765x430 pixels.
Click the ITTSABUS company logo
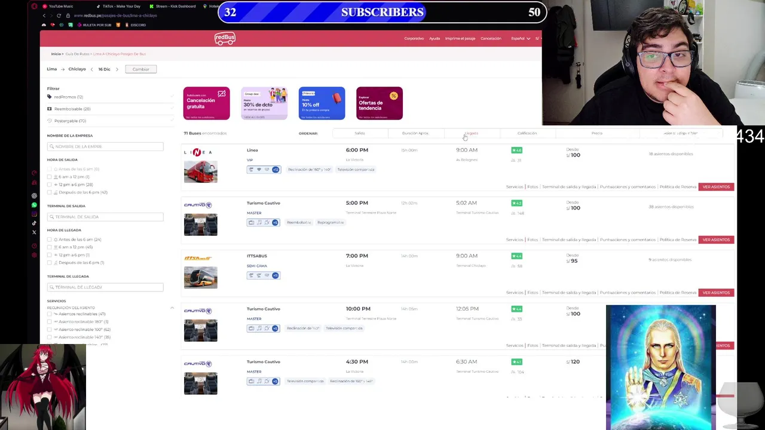198,258
